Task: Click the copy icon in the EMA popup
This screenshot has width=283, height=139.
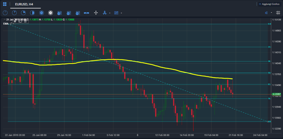Action: (20, 21)
